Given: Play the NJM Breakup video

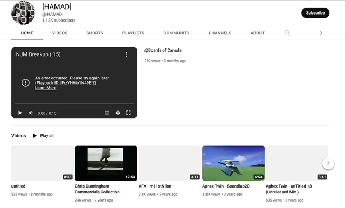Looking at the screenshot, I should 20,113.
